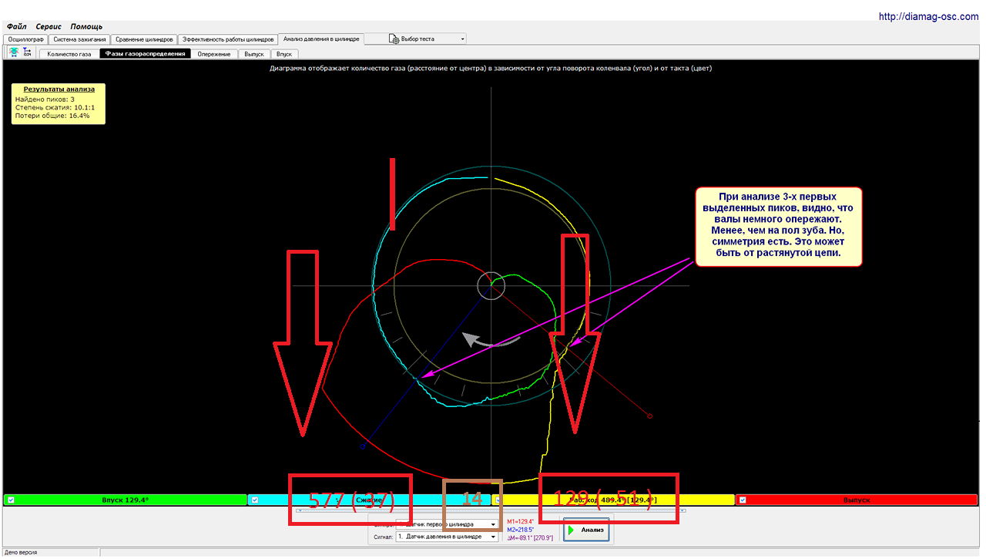Open the Помощь menu
The width and height of the screenshot is (986, 559).
click(86, 27)
